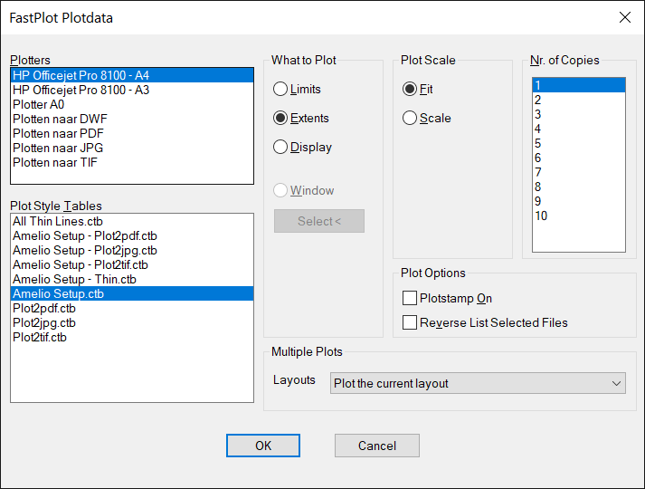
Task: Choose 10 in Nr. of Copies list
Action: pyautogui.click(x=578, y=216)
